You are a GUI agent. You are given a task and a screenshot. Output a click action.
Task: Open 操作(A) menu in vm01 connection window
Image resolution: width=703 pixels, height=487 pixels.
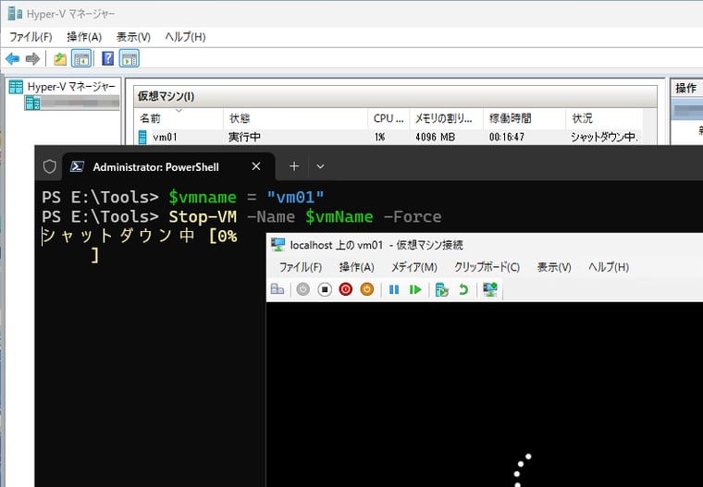pyautogui.click(x=356, y=267)
